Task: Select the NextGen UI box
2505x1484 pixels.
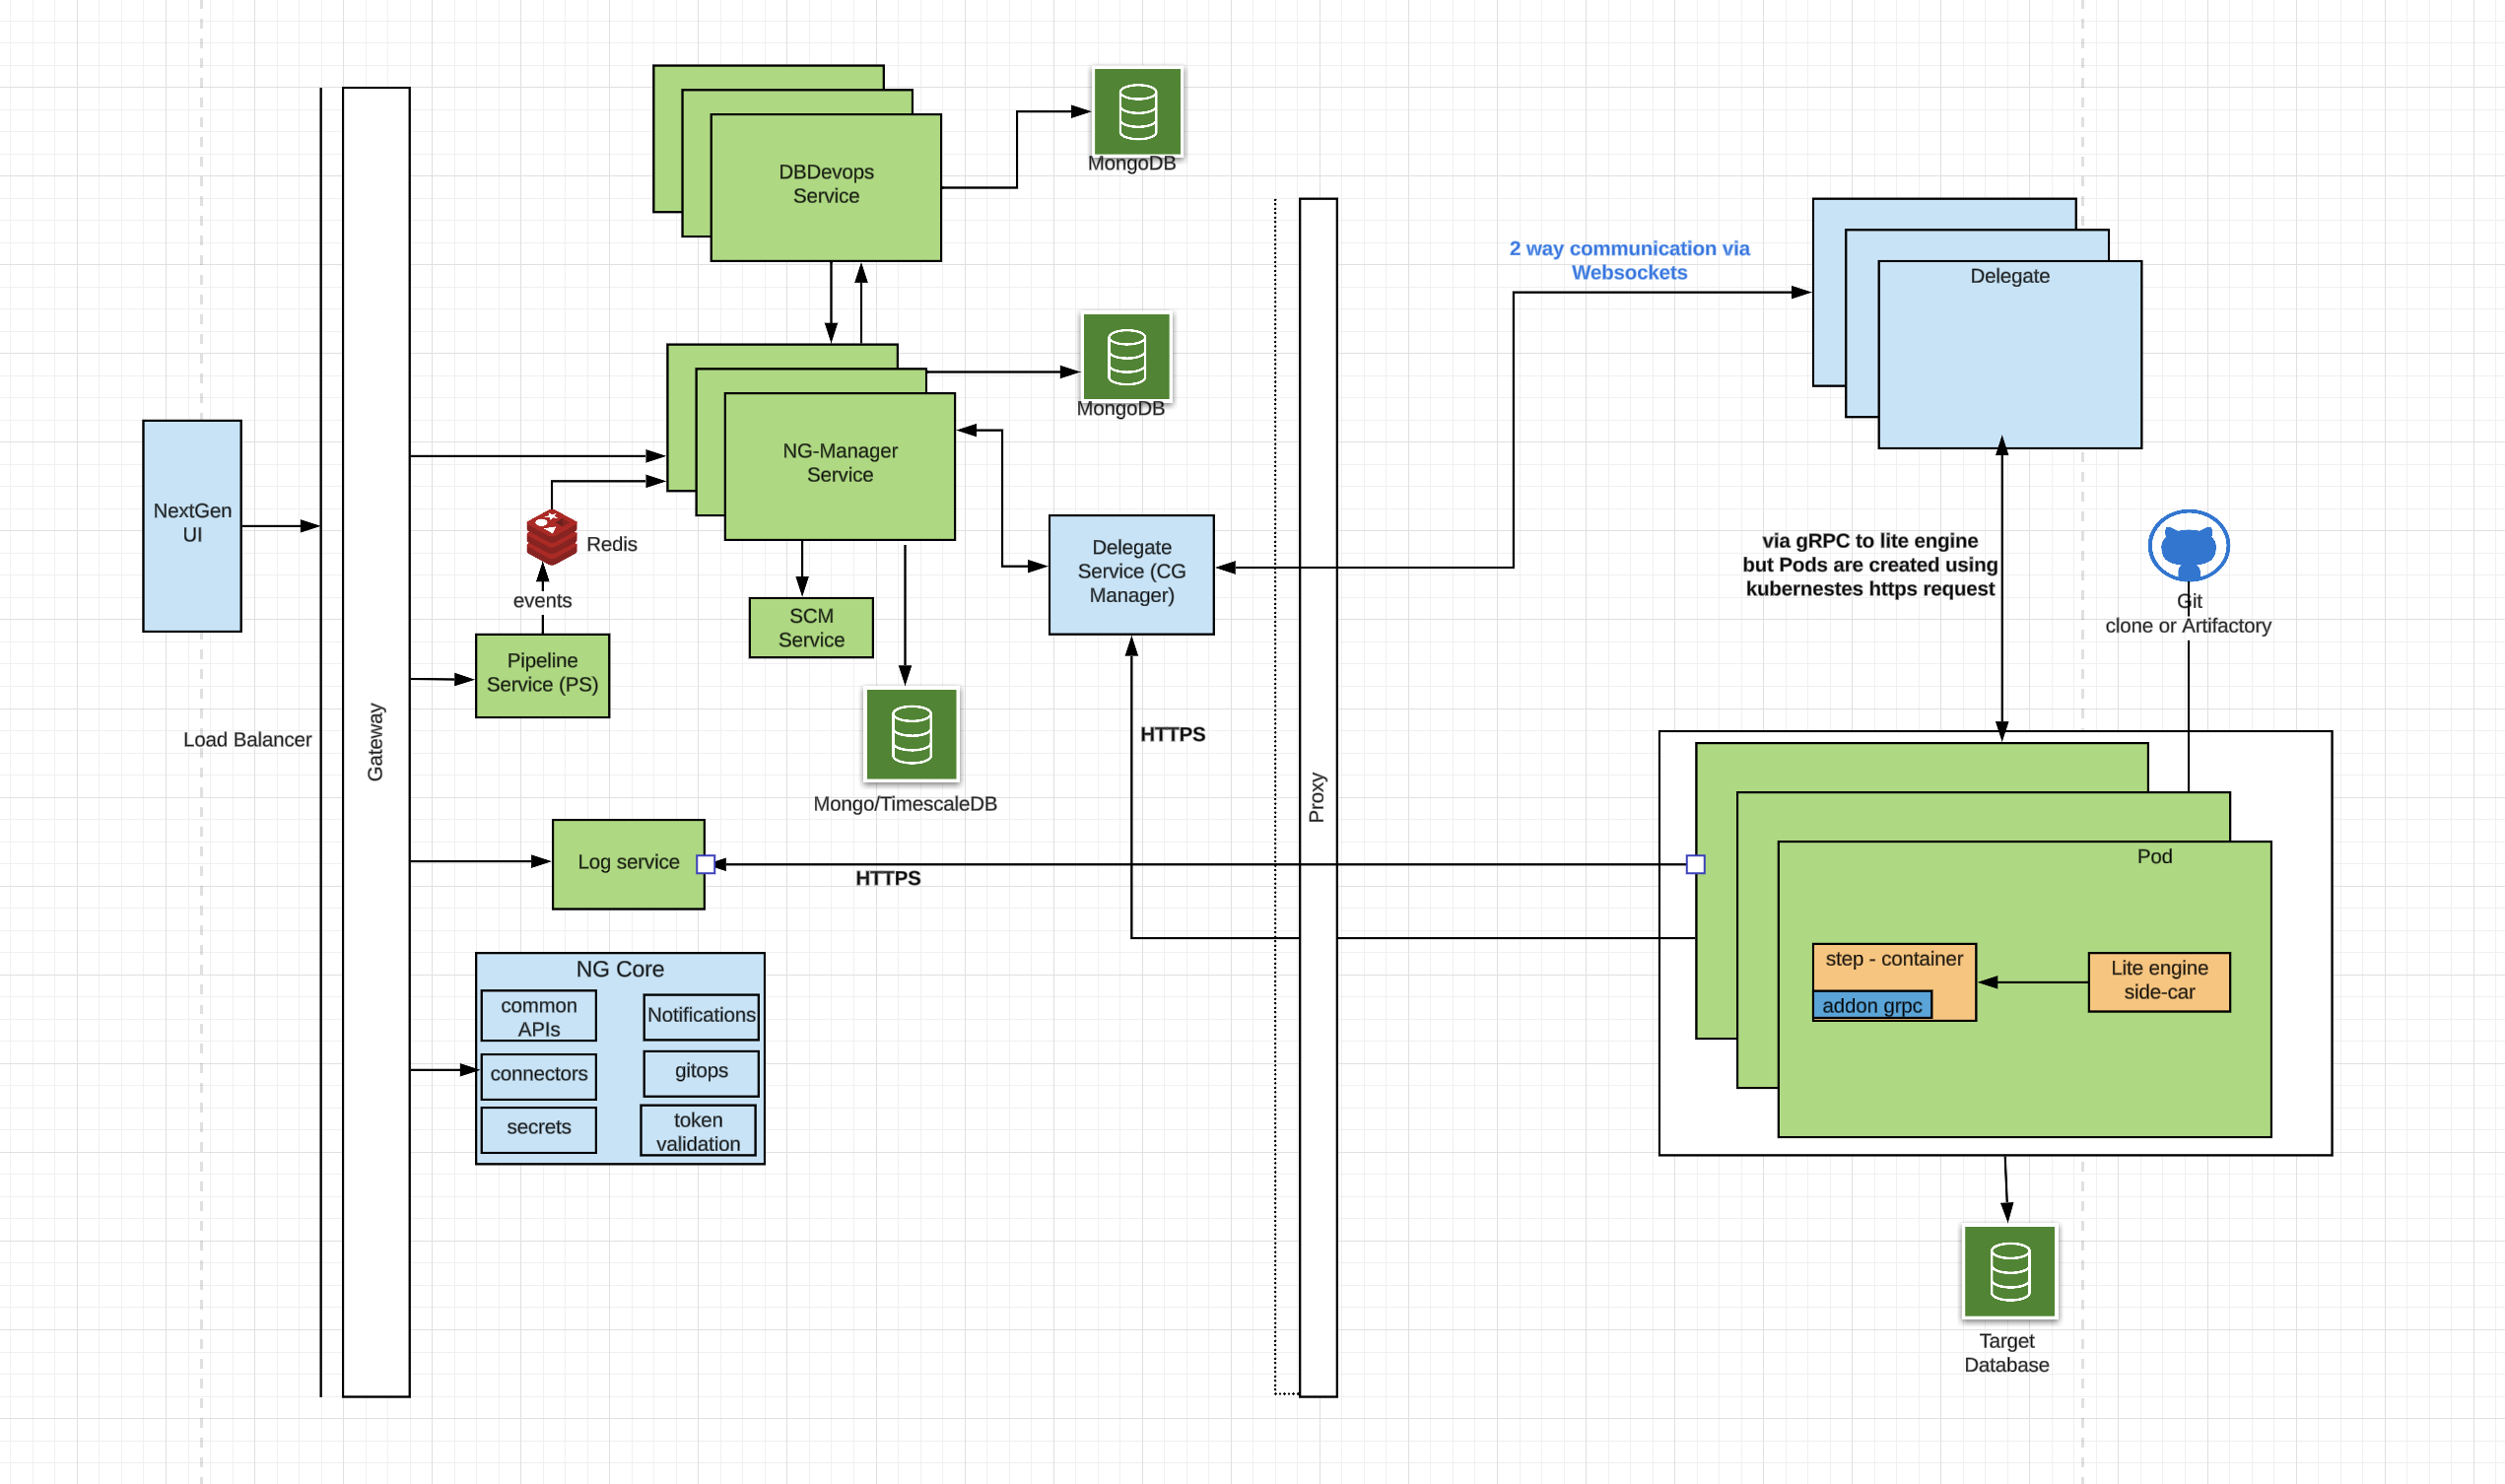Action: pyautogui.click(x=192, y=525)
